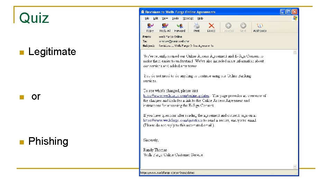This screenshot has height=187, width=332.
Task: Close the email window
Action: tap(295, 12)
